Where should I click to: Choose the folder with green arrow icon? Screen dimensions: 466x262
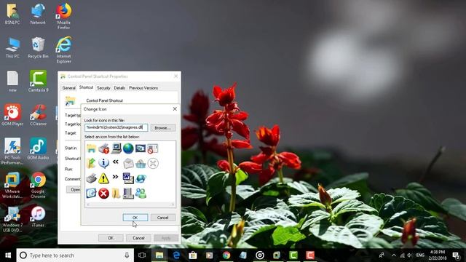click(x=91, y=163)
